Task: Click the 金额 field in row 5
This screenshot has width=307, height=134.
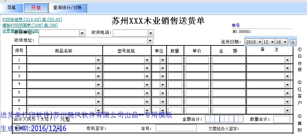Action: coord(229,93)
